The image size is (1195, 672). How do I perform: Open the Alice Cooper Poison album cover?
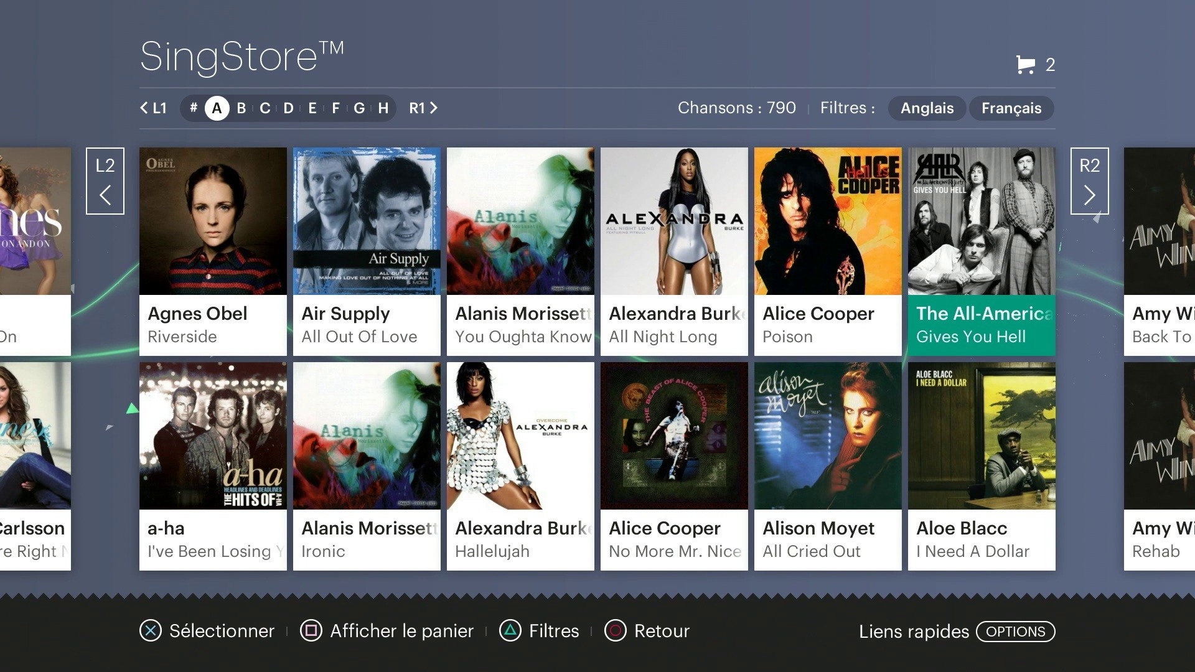click(x=827, y=221)
